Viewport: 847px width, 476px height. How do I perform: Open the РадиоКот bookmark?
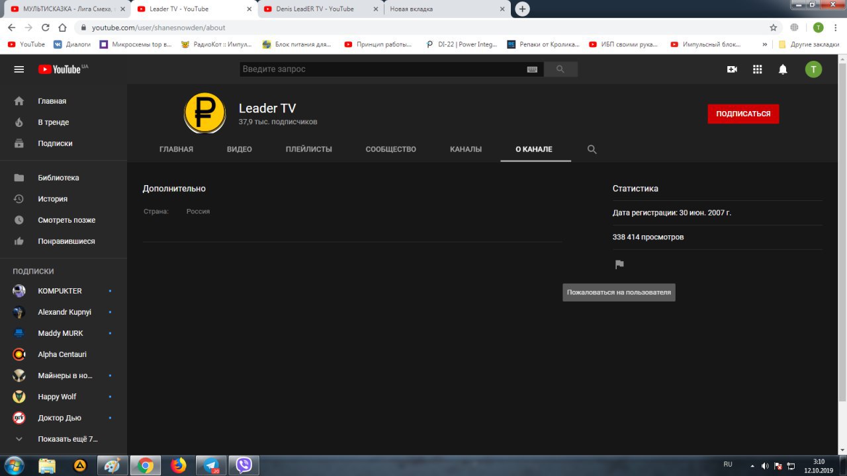[216, 44]
